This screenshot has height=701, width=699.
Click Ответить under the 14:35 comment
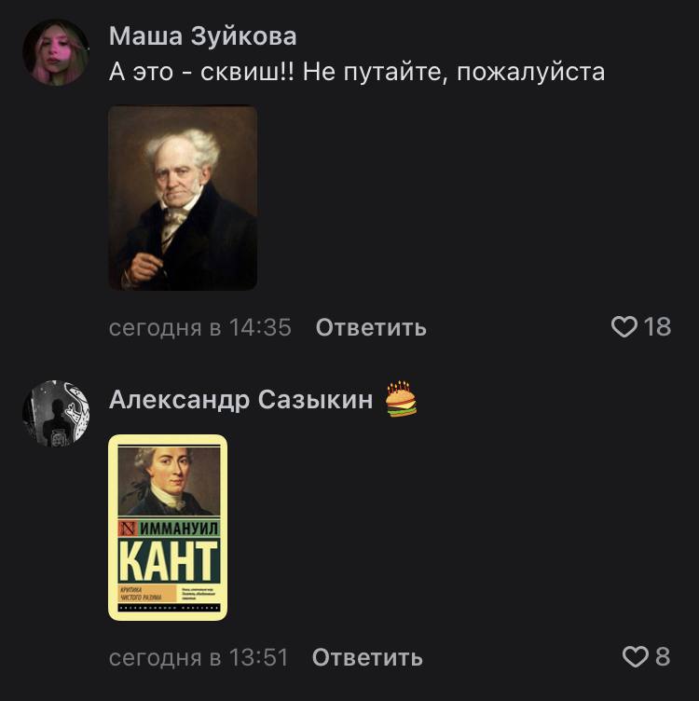tap(371, 327)
